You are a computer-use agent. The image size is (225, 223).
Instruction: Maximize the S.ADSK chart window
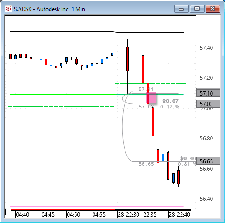(x=197, y=9)
